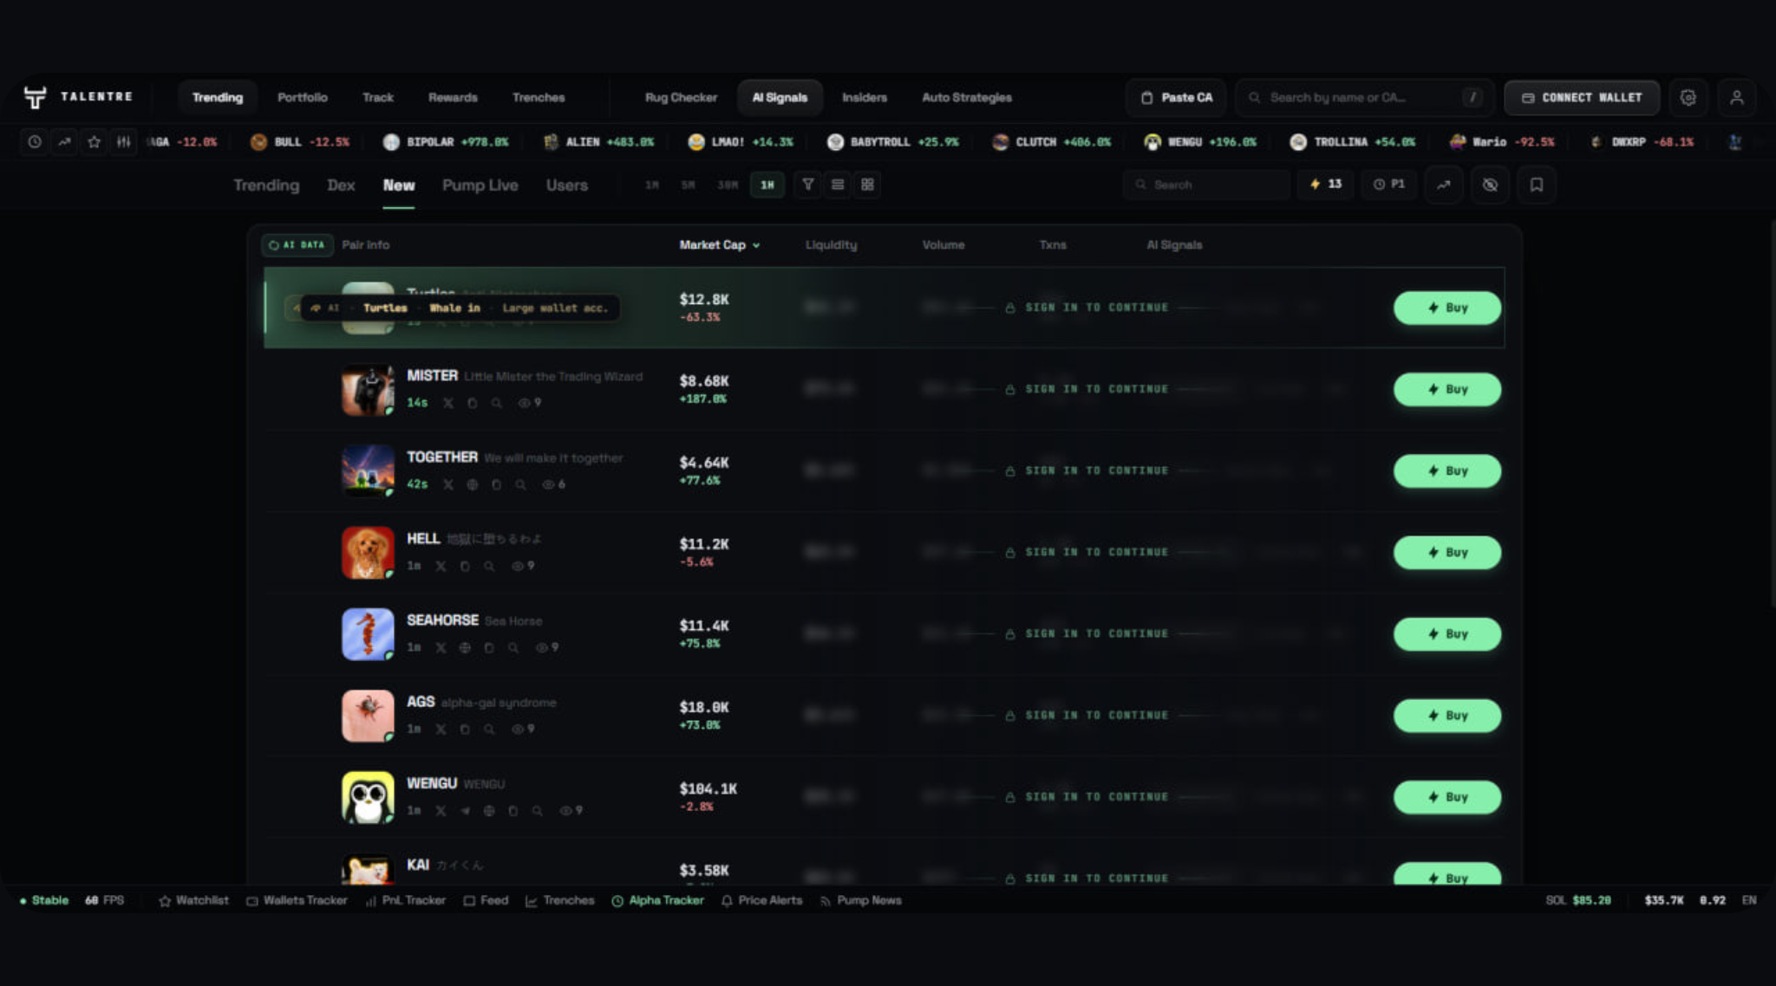Toggle the AI DATA badge
The height and width of the screenshot is (986, 1776).
297,245
